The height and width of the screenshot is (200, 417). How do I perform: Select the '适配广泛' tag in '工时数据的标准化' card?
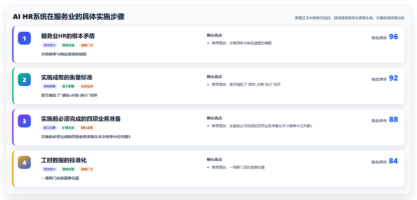click(x=87, y=169)
